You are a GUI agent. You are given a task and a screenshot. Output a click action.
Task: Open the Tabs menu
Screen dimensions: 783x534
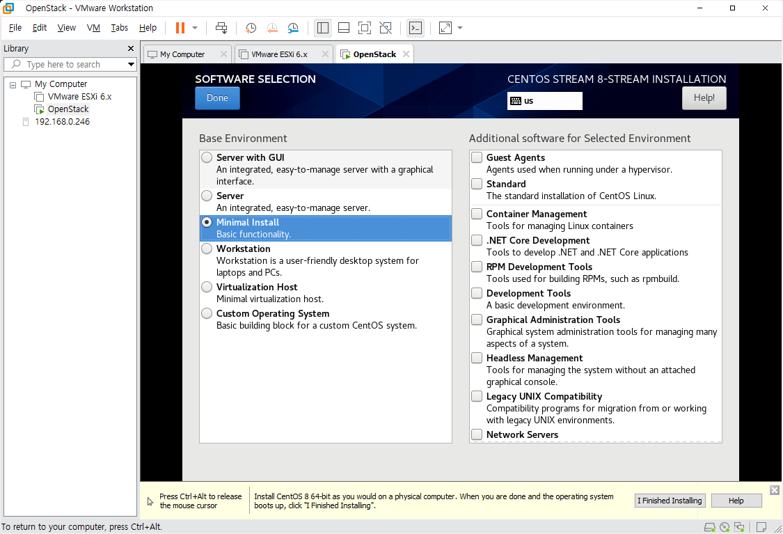[119, 27]
